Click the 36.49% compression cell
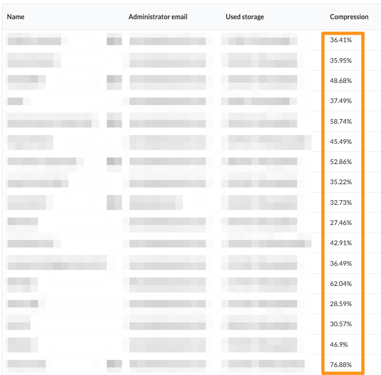This screenshot has height=375, width=381. [341, 263]
